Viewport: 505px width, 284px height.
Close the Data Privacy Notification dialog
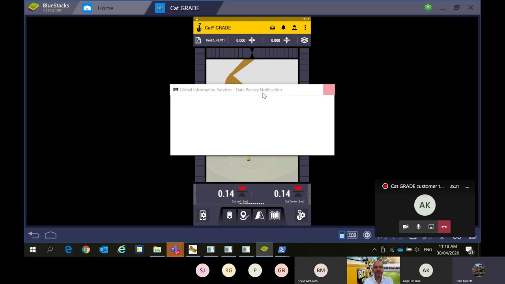click(329, 90)
